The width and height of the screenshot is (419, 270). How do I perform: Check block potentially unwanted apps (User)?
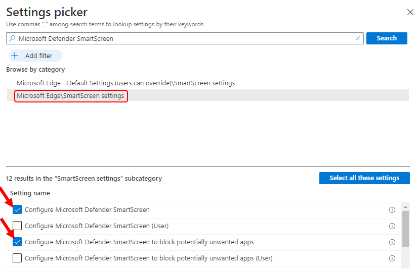pos(17,258)
